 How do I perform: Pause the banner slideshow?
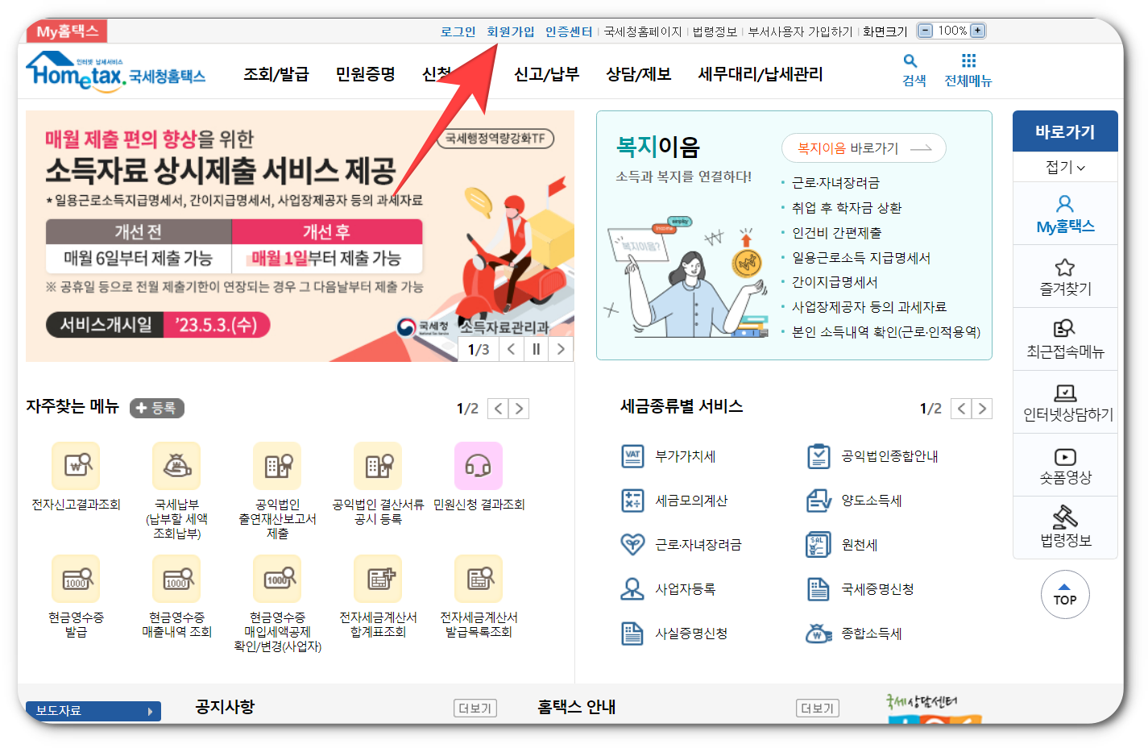(536, 348)
